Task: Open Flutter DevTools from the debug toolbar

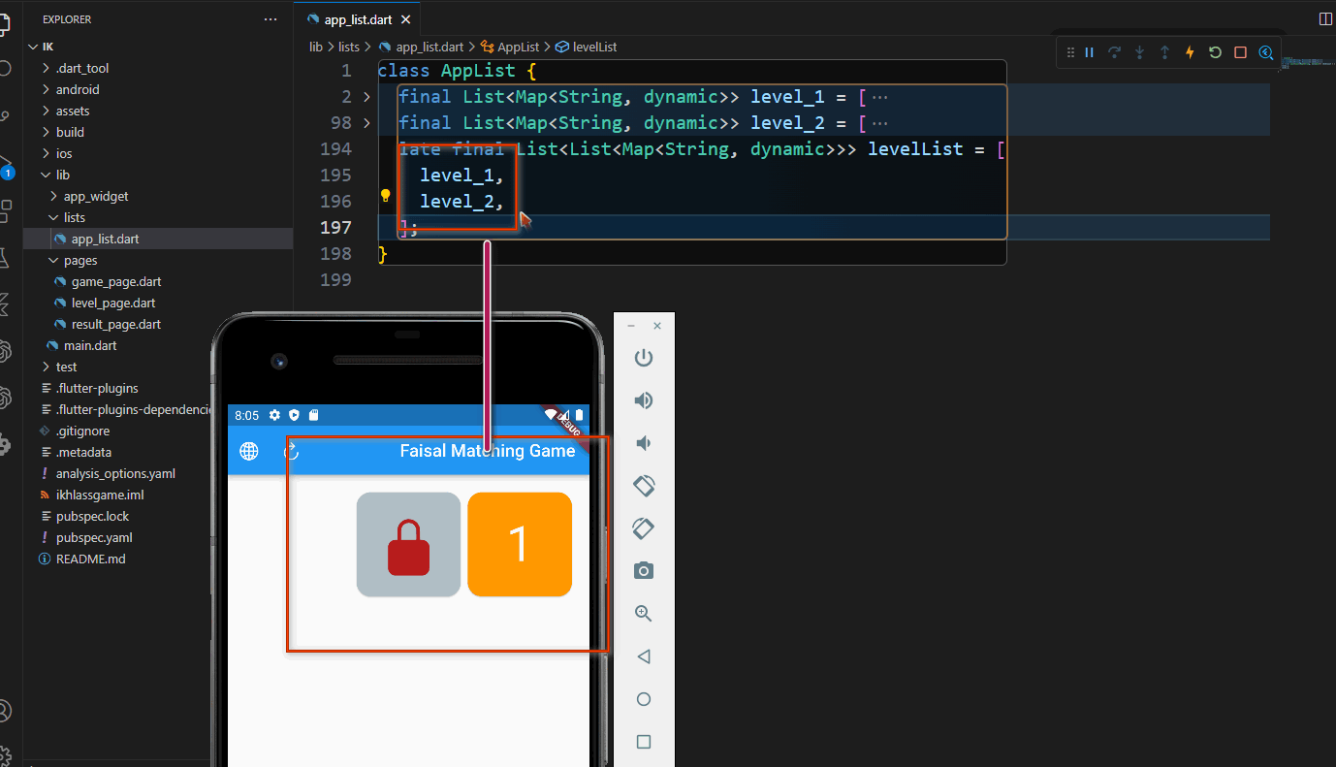Action: [1265, 52]
